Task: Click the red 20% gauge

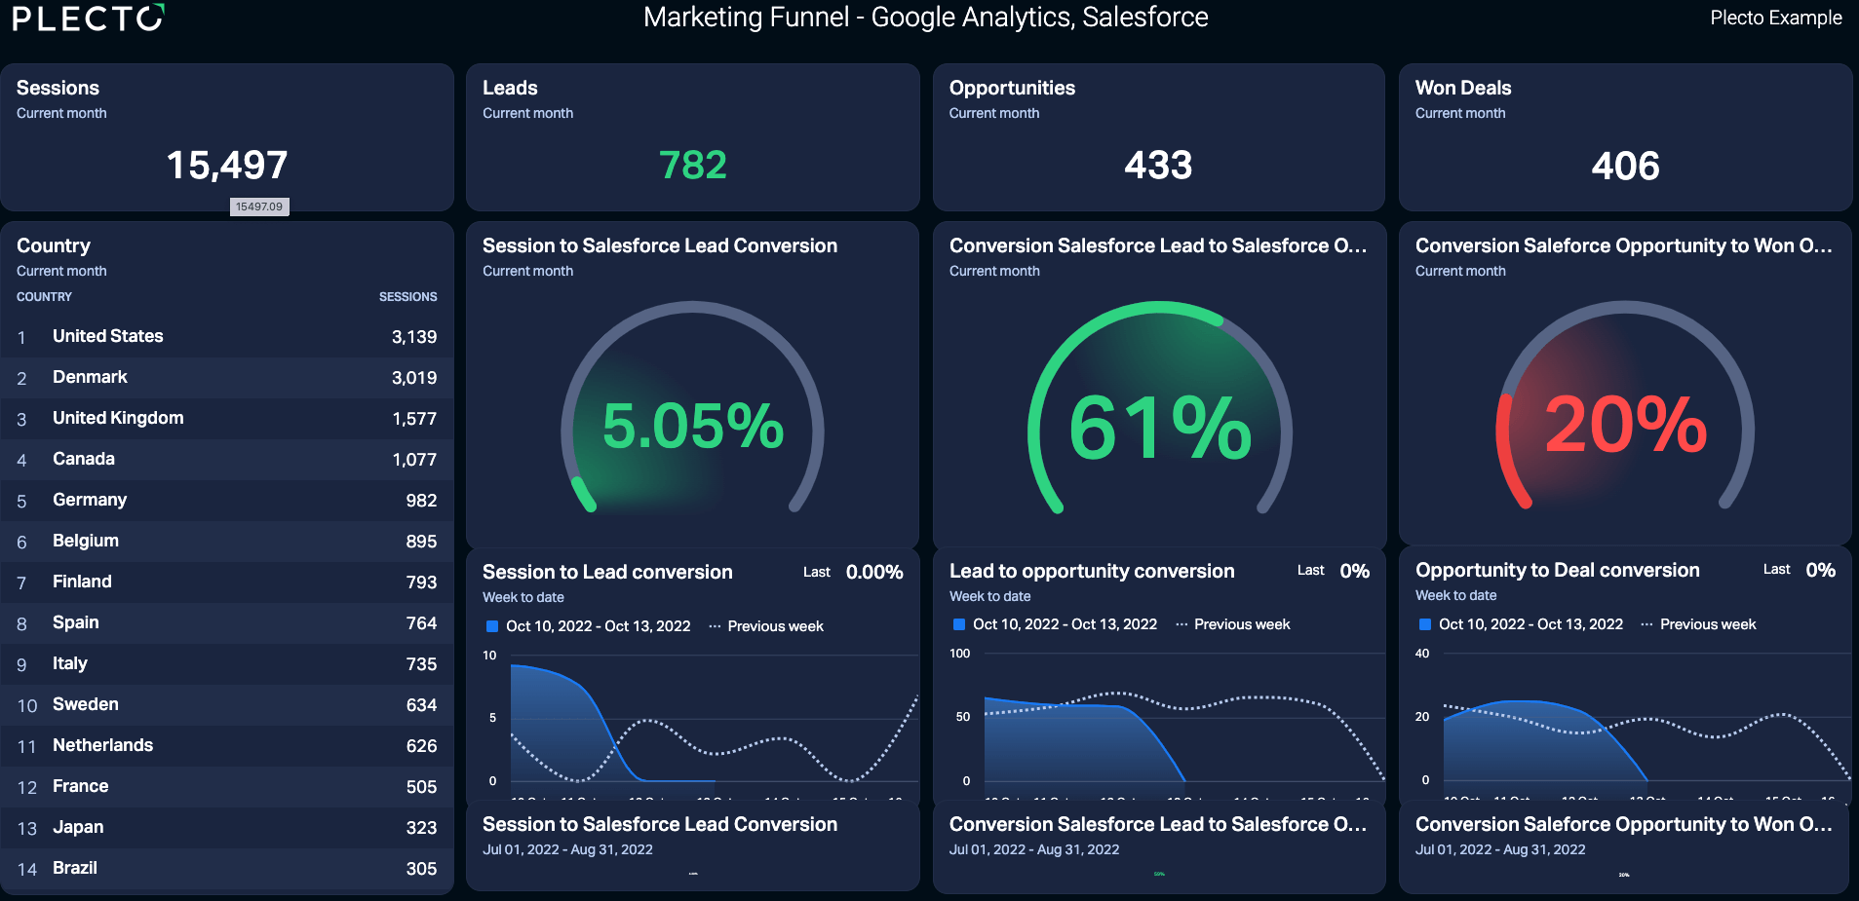Action: coord(1625,409)
